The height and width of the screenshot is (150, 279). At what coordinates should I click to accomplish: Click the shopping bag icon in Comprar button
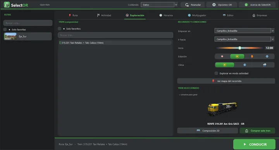[x=246, y=131]
